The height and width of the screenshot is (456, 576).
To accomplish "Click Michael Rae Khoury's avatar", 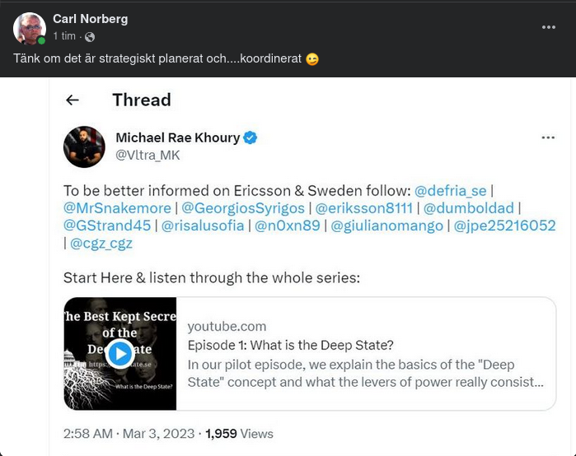I will tap(84, 147).
